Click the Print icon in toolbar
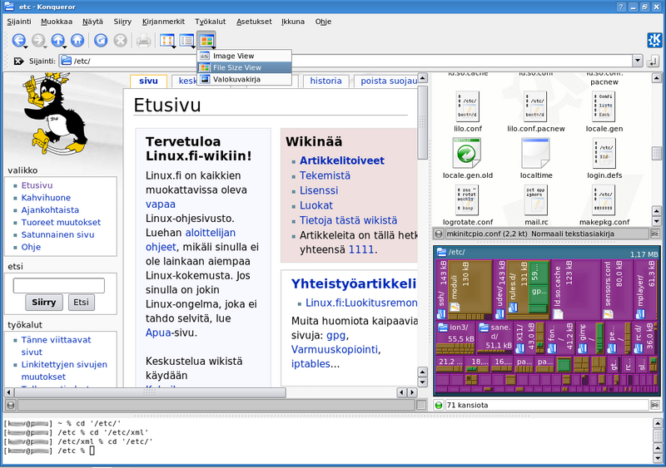The image size is (666, 468). (x=143, y=40)
